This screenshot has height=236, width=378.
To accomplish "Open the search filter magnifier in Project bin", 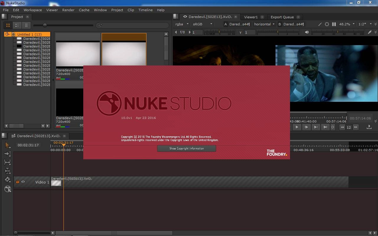I will pos(100,25).
